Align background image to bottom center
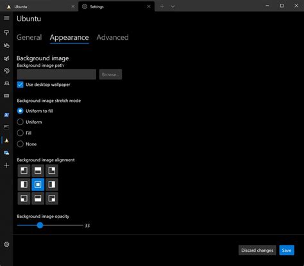Viewport: 304px width, 266px height. pyautogui.click(x=38, y=198)
